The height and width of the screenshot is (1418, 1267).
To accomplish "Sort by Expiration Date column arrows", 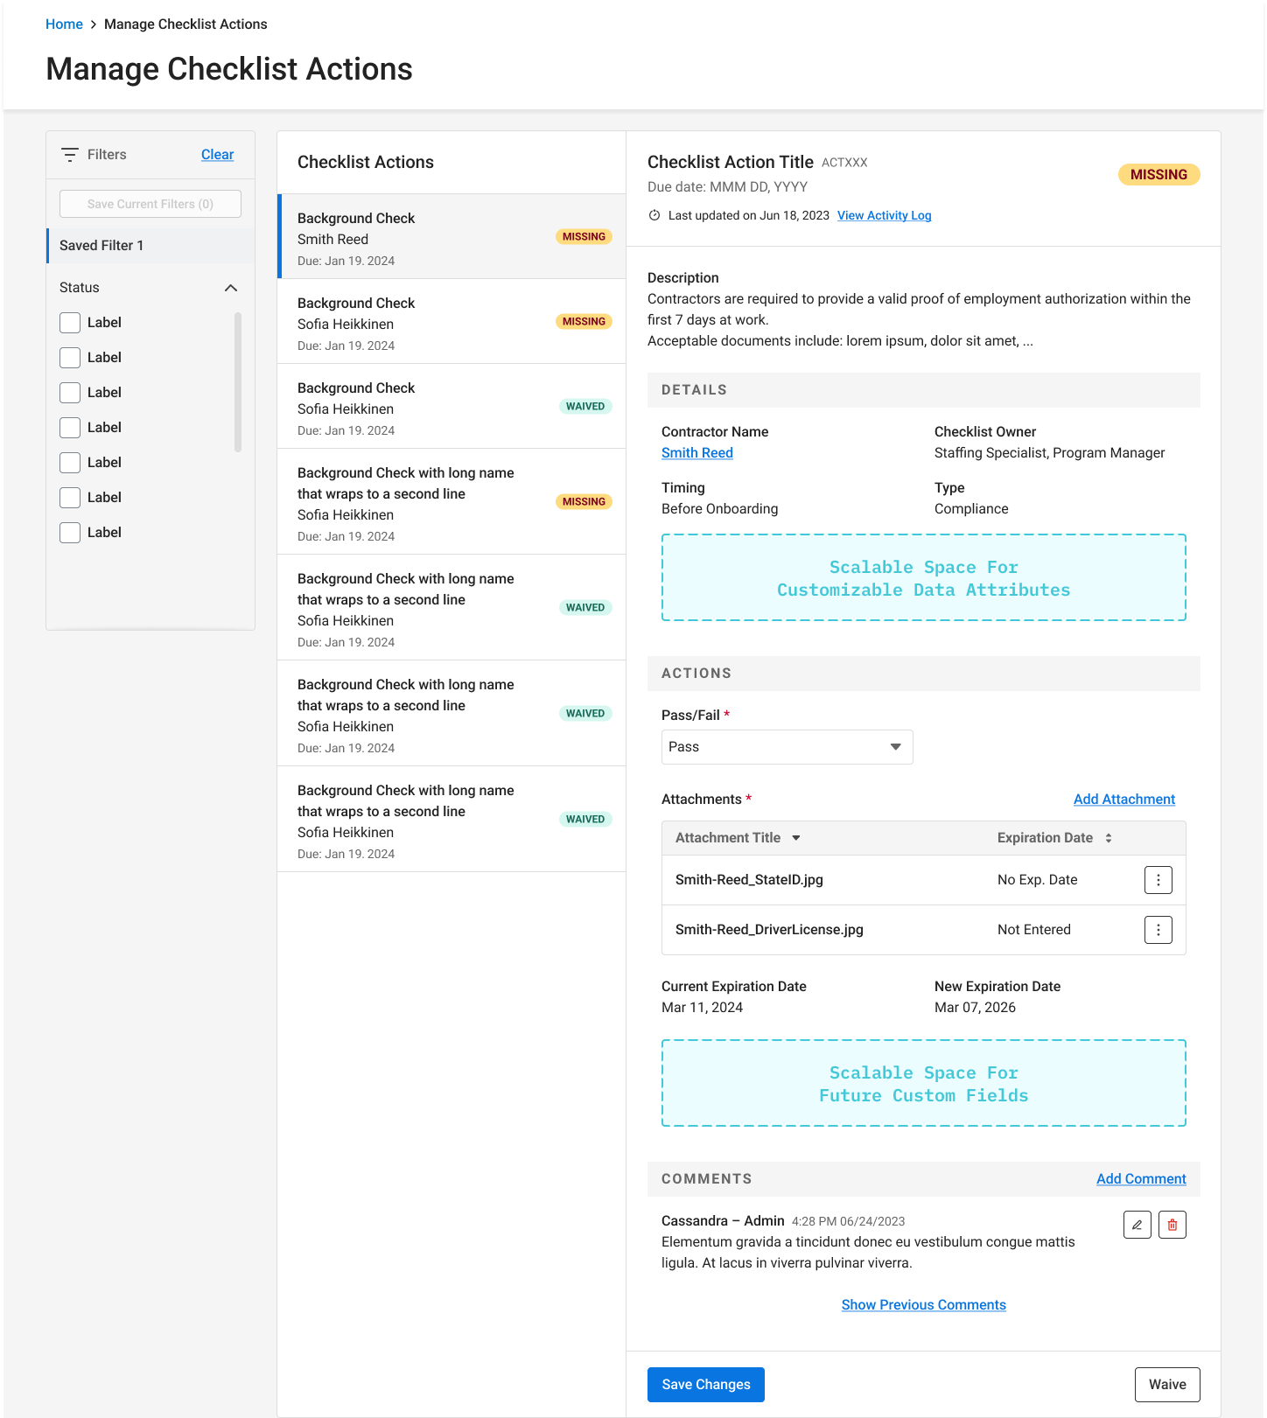I will coord(1109,838).
